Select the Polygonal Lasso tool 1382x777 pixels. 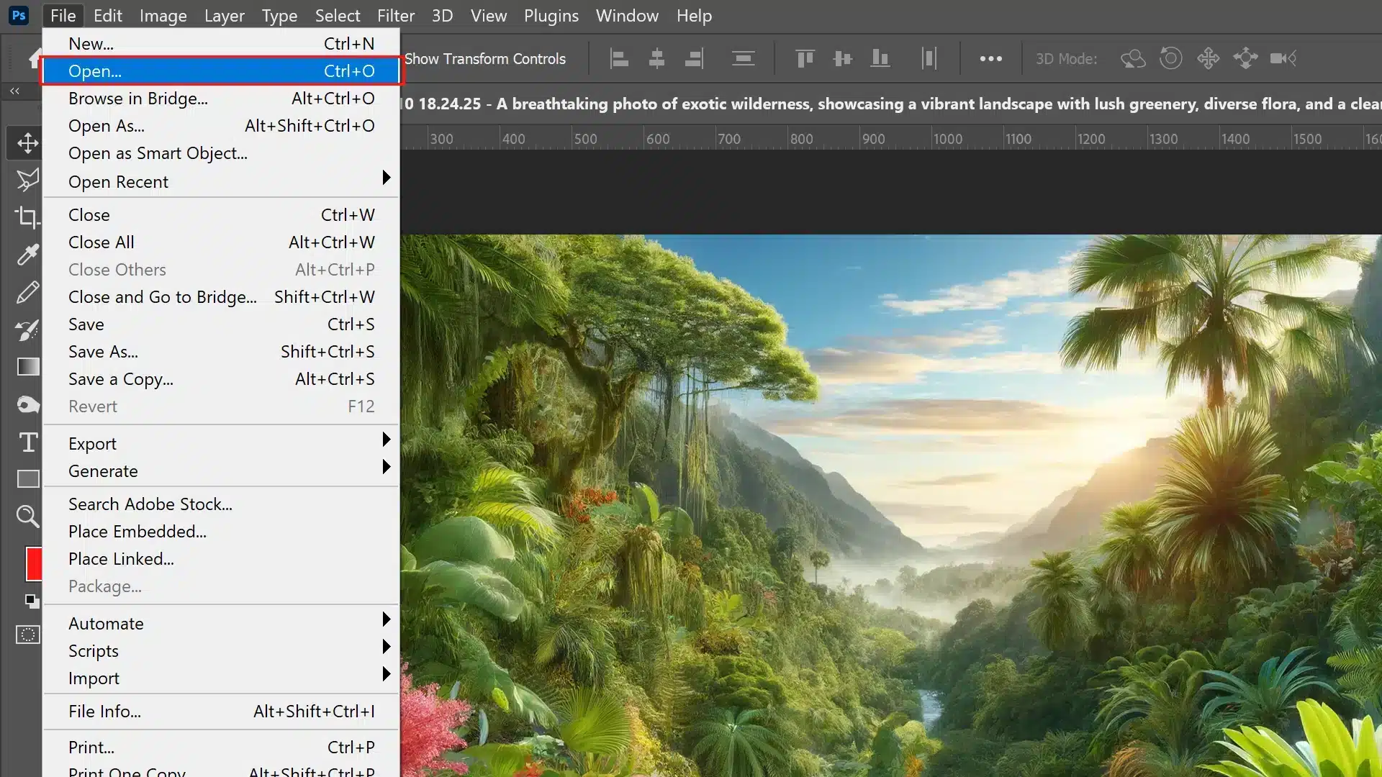tap(27, 180)
